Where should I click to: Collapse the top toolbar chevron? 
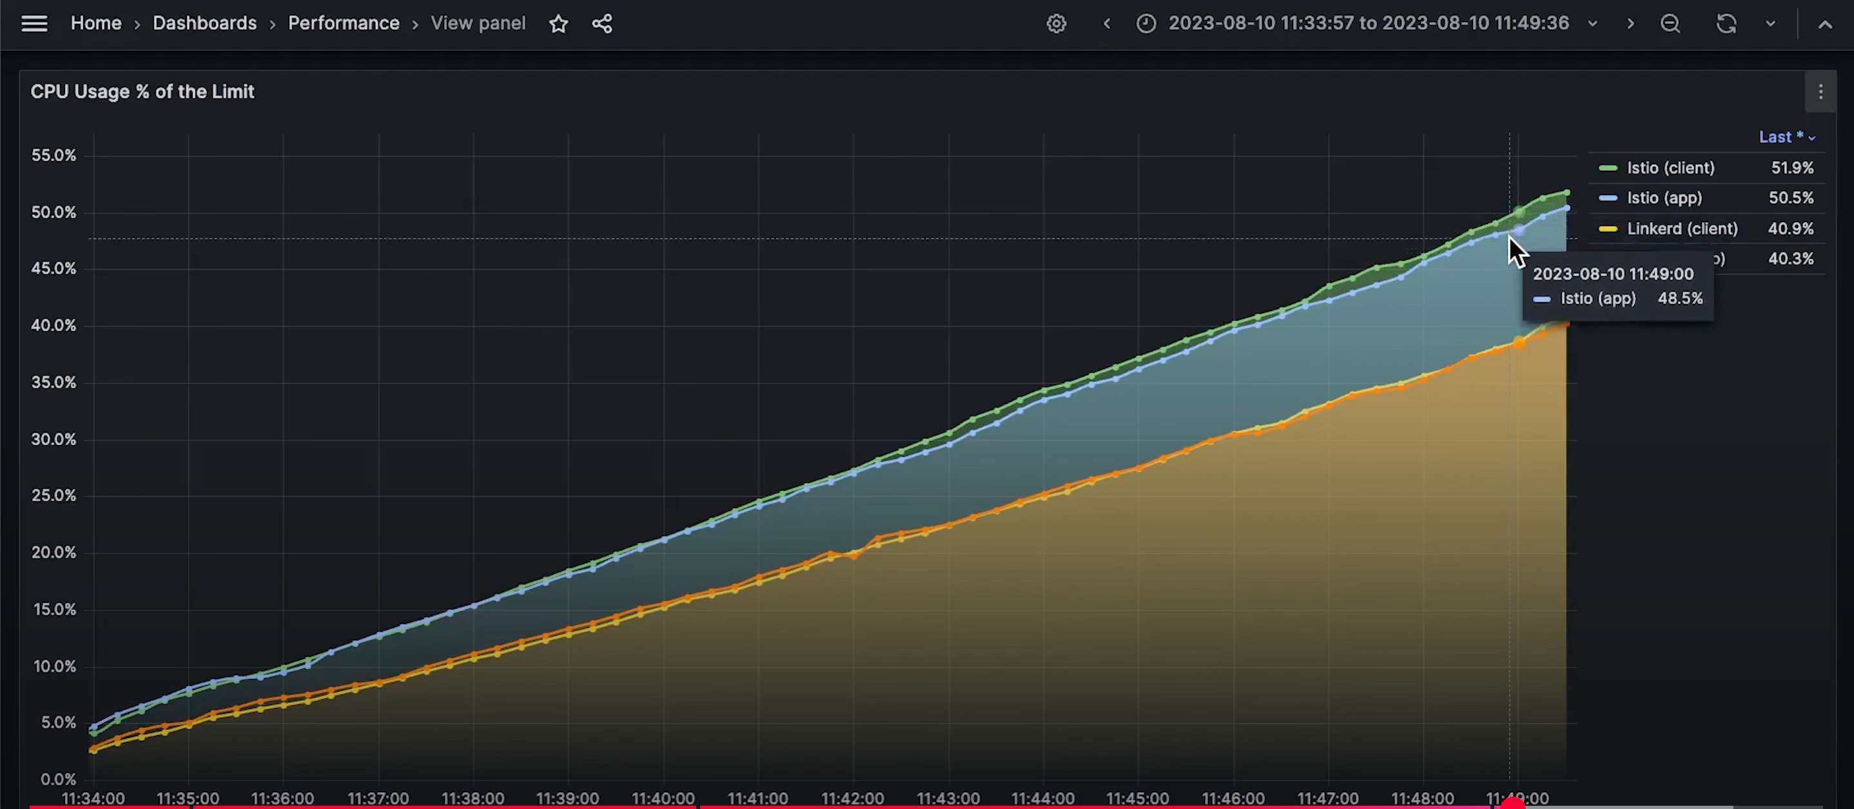(1824, 24)
